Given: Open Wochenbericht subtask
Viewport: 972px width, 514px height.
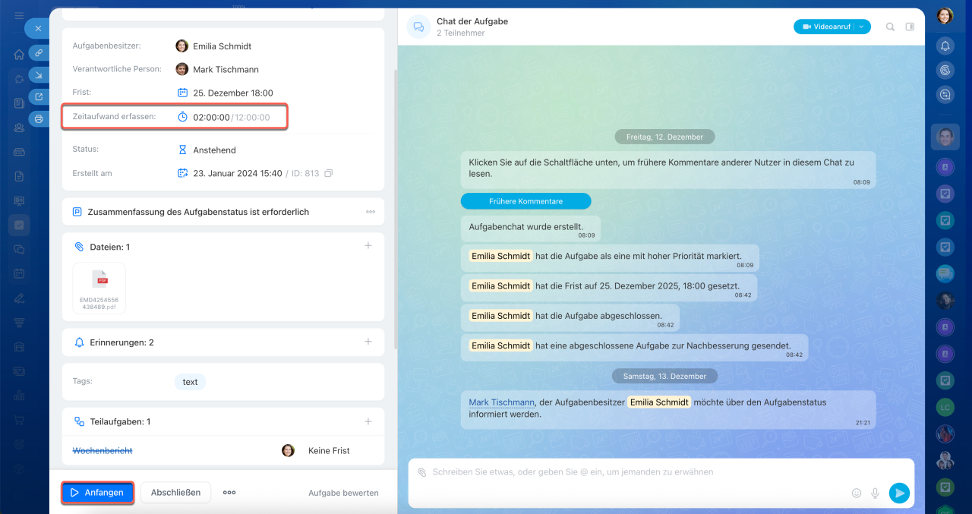Looking at the screenshot, I should 103,450.
